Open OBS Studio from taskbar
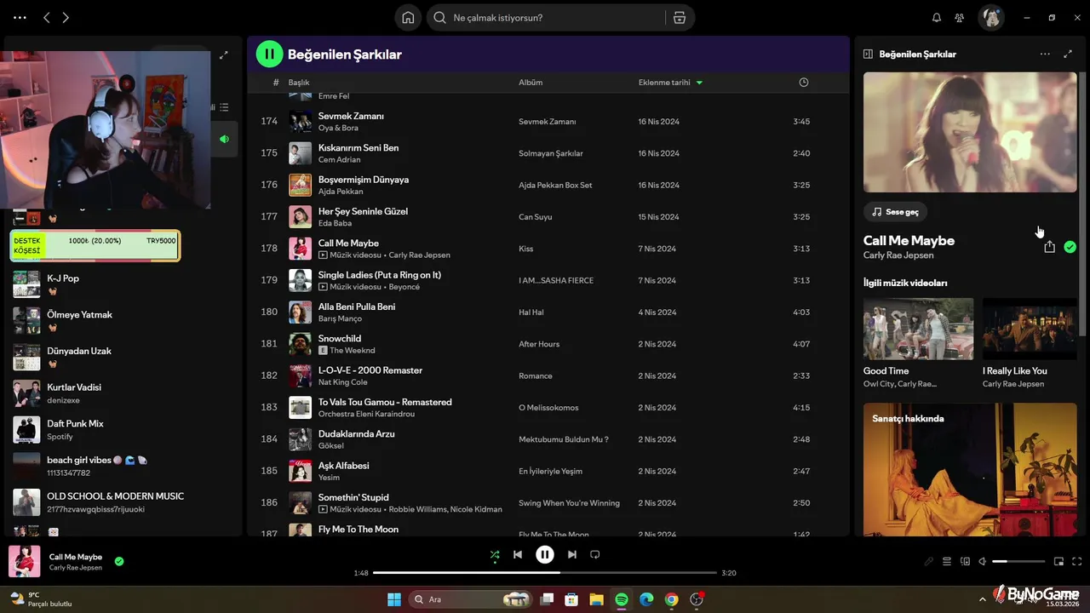1090x613 pixels. 697,599
